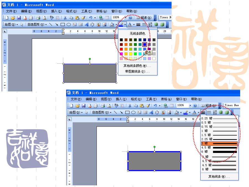This screenshot has height=187, width=249.
Task: Click Fill Color bucket in upper Word window
Action: click(112, 24)
